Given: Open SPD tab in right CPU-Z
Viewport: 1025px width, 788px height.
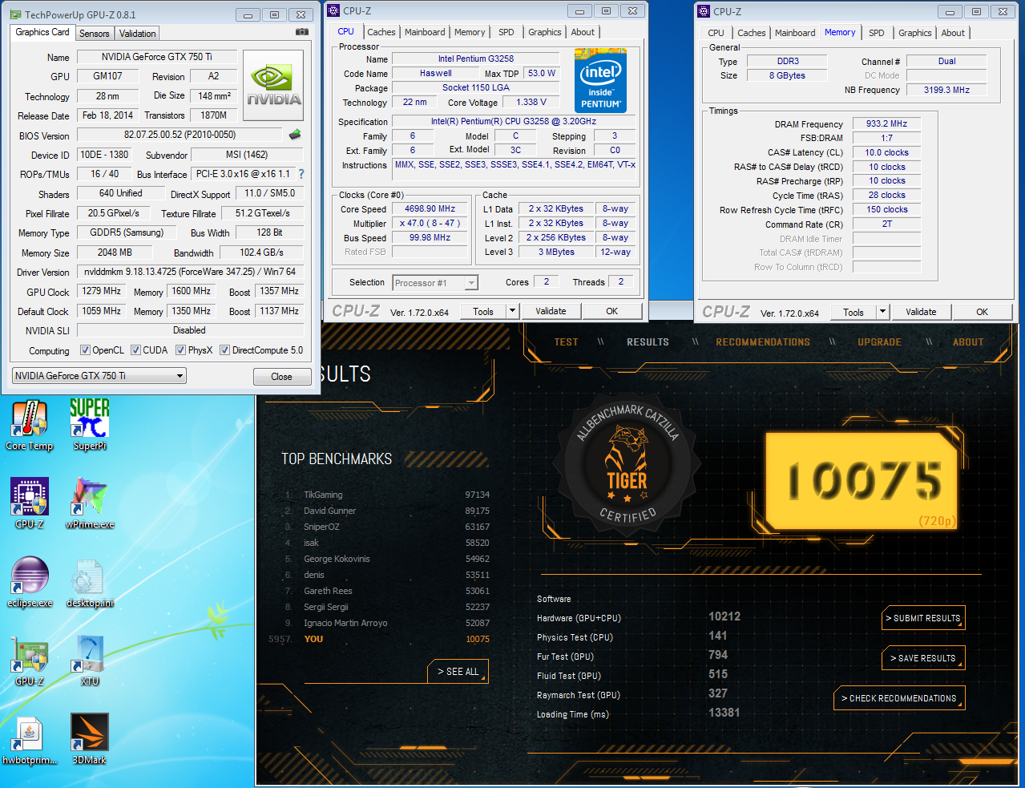Looking at the screenshot, I should pos(877,33).
